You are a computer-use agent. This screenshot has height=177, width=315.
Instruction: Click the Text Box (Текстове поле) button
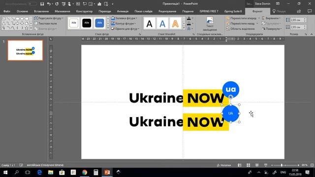46,24
